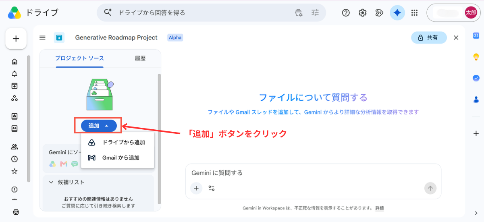
Task: Select Gmail から追加 from the menu
Action: (118, 158)
